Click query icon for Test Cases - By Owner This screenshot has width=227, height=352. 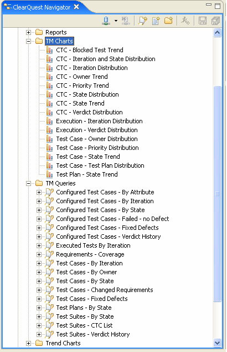49,272
